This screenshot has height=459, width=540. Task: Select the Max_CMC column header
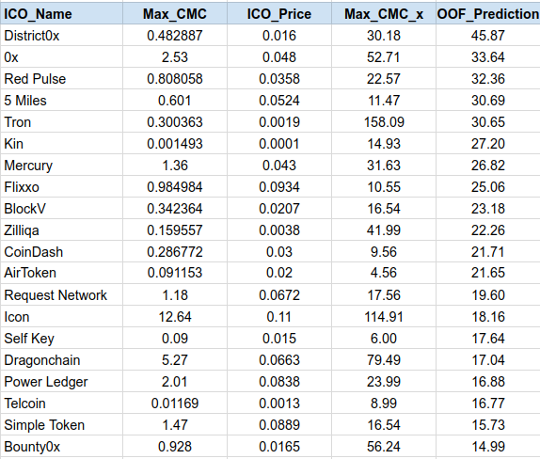[x=175, y=14]
